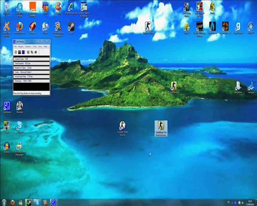This screenshot has height=206, width=257.
Task: Select the Audacity headphones desktop shortcut
Action: click(7, 148)
